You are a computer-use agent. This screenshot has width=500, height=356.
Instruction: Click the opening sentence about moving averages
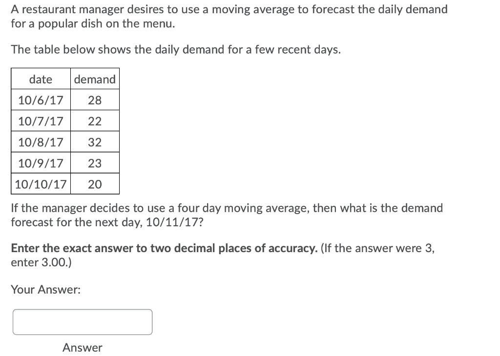click(x=229, y=16)
